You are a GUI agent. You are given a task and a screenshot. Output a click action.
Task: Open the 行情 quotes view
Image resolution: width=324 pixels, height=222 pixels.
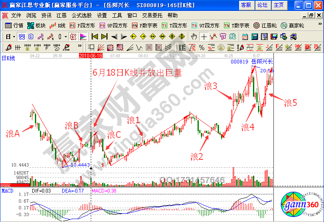[x=14, y=25]
